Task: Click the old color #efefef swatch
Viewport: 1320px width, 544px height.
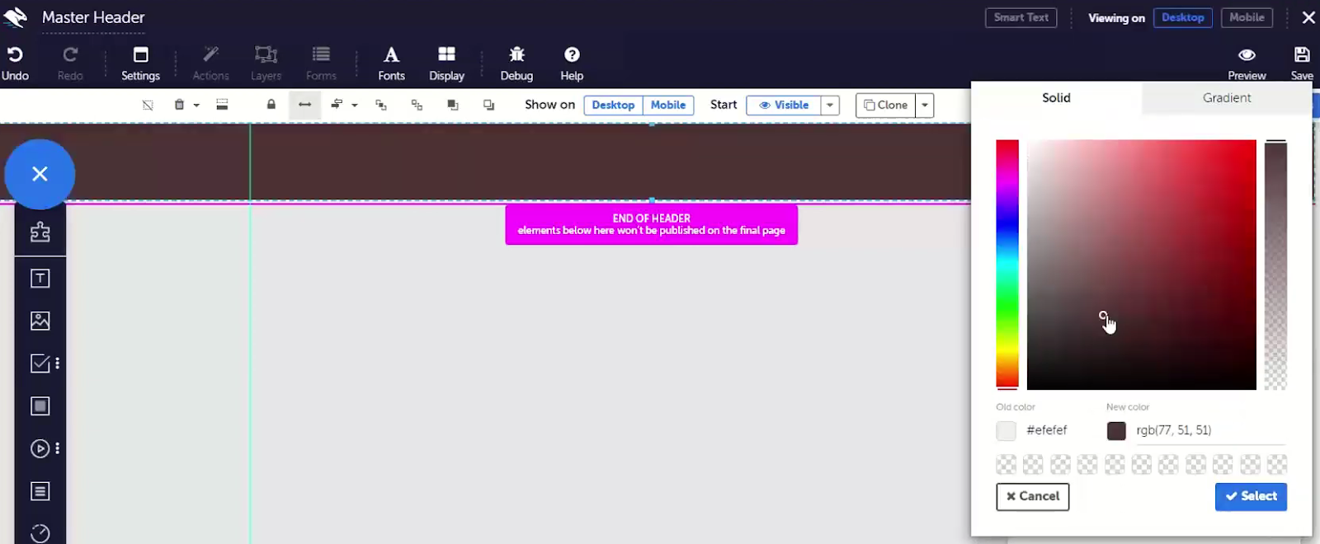Action: coord(1006,430)
